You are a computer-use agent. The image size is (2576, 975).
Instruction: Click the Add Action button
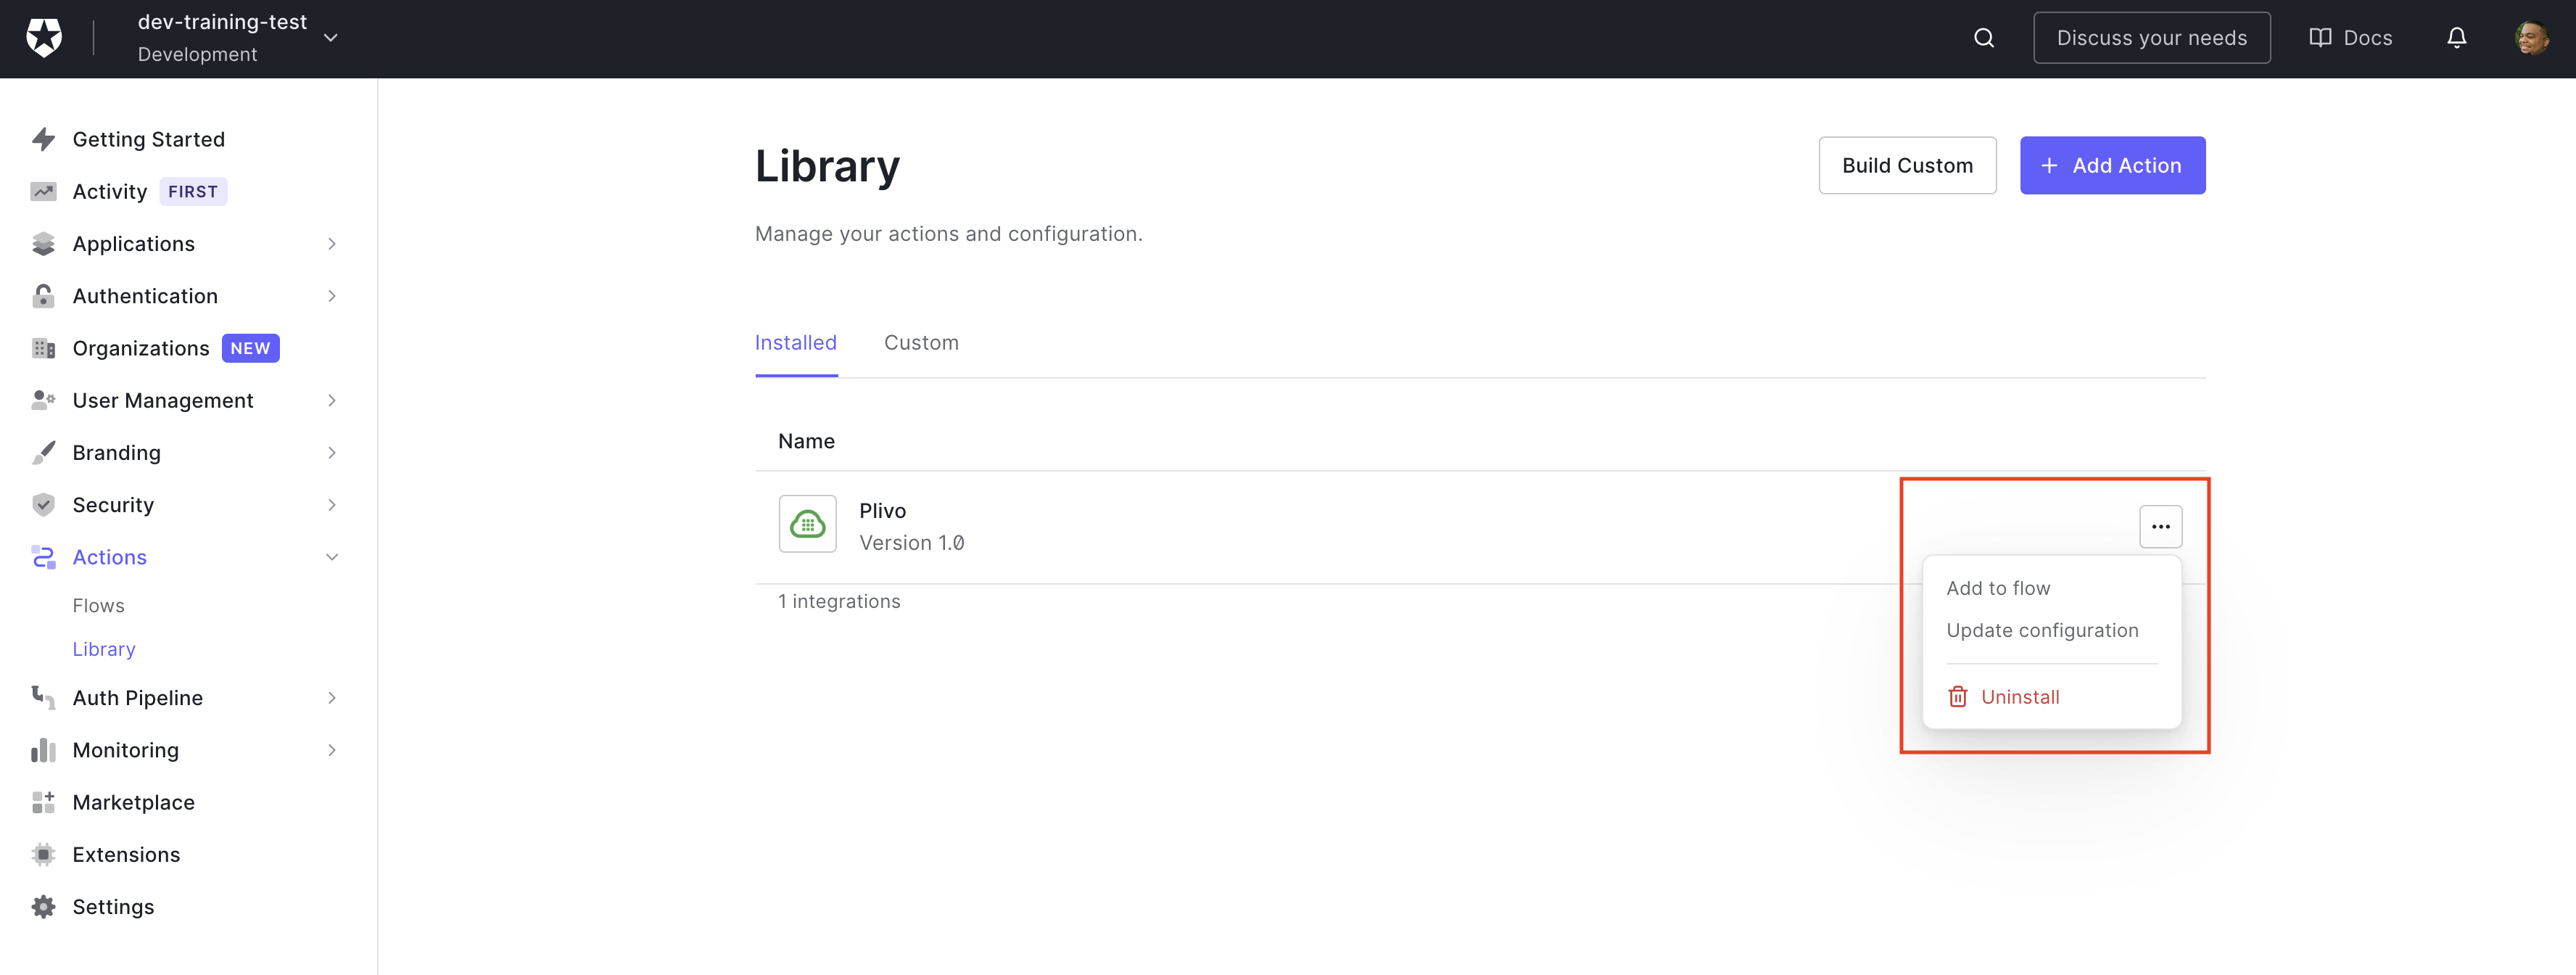[x=2111, y=165]
